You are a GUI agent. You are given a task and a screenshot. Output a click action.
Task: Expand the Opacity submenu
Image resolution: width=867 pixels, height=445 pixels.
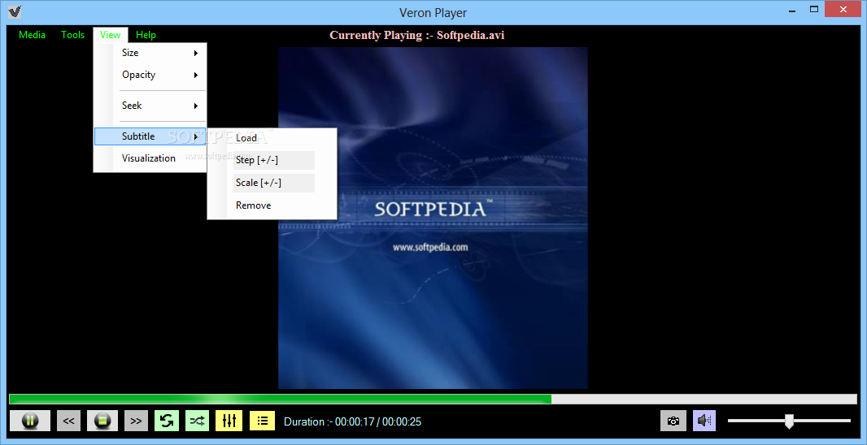point(150,75)
